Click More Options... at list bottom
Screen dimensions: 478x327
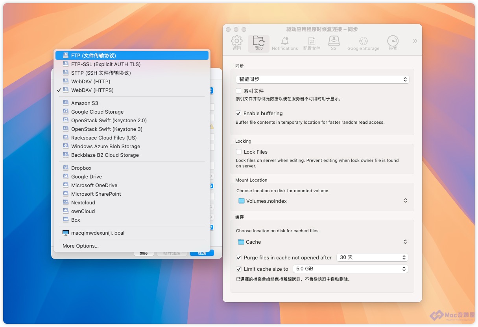click(x=81, y=246)
